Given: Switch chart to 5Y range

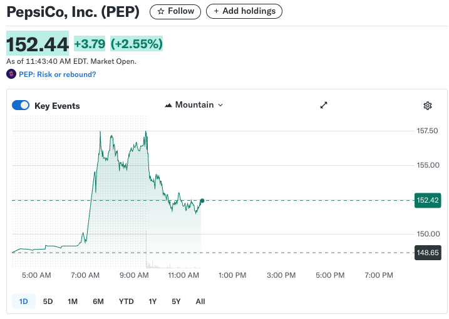Looking at the screenshot, I should (x=176, y=301).
